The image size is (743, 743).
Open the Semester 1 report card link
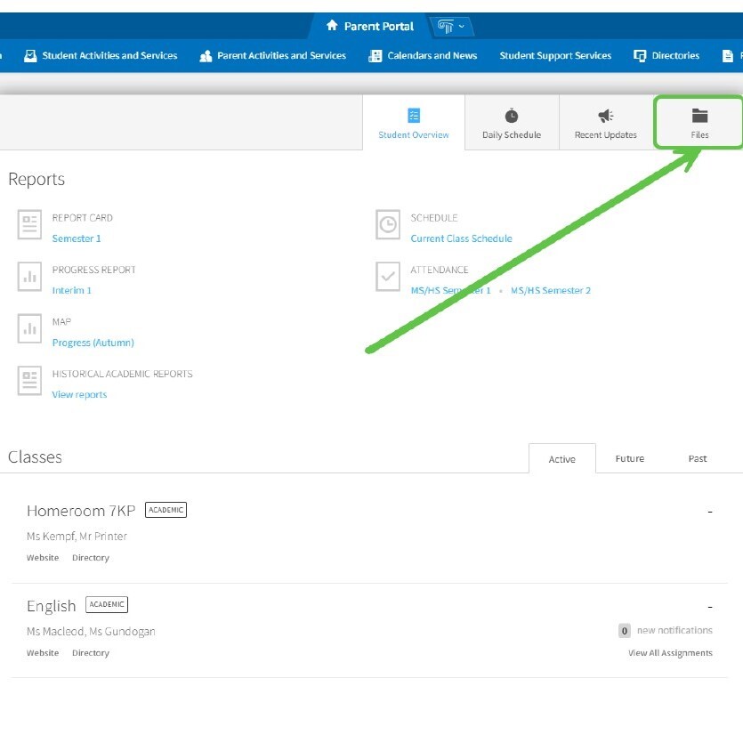pos(77,238)
